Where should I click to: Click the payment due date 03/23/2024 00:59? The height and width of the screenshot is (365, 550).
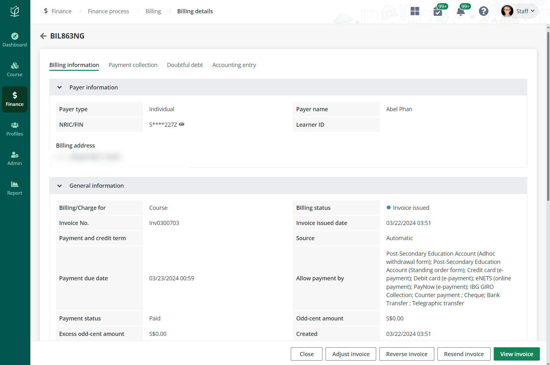click(x=172, y=278)
